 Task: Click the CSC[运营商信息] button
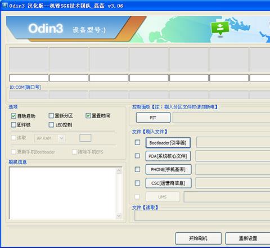tap(168, 183)
